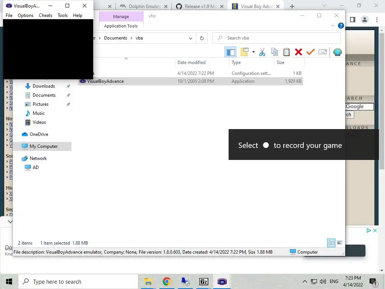Open the volume control tray icon
385x289 pixels.
(x=323, y=281)
